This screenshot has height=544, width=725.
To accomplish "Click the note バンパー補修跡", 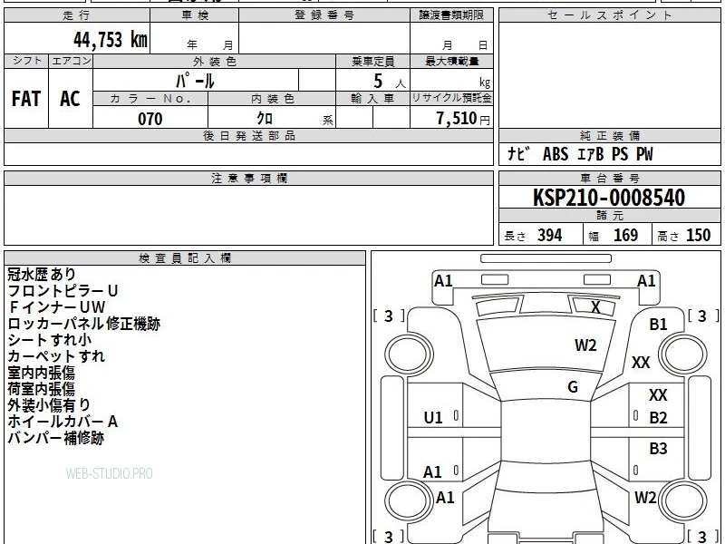I will (56, 438).
